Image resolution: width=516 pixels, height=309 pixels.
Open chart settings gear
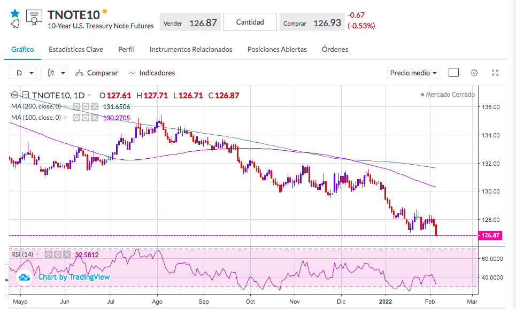pyautogui.click(x=474, y=73)
